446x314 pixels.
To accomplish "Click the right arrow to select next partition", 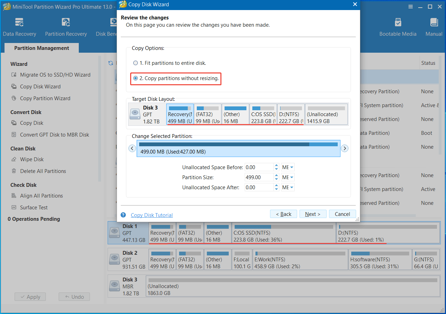I will (344, 148).
